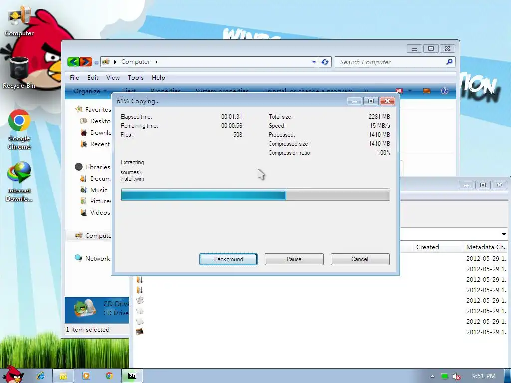
Task: Click the search magnifier icon
Action: [x=449, y=62]
